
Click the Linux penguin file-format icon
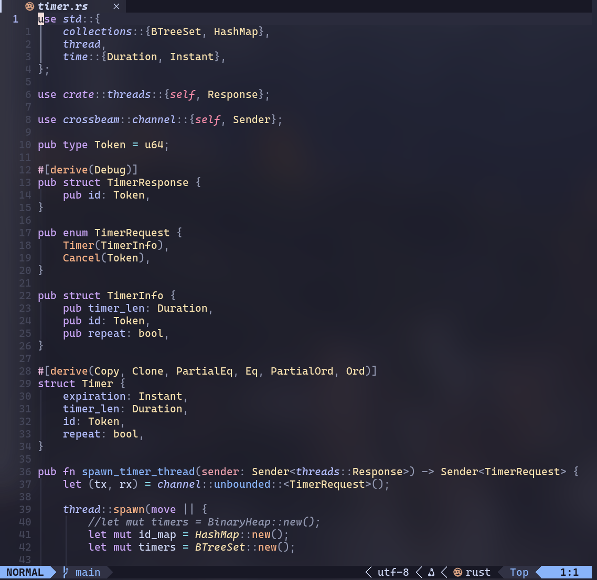click(x=431, y=572)
